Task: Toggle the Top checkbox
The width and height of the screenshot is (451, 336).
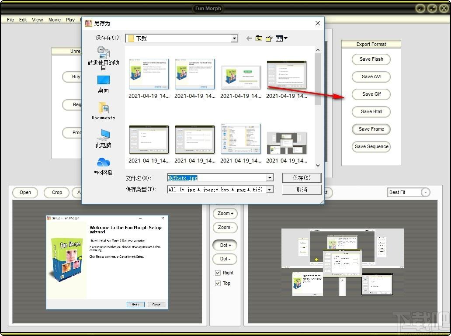Action: tap(218, 284)
